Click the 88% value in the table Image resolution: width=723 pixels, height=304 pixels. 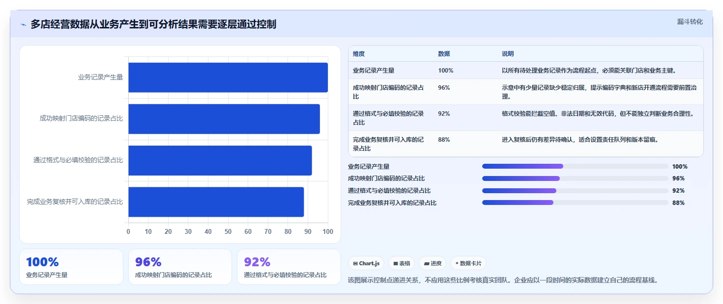point(444,140)
